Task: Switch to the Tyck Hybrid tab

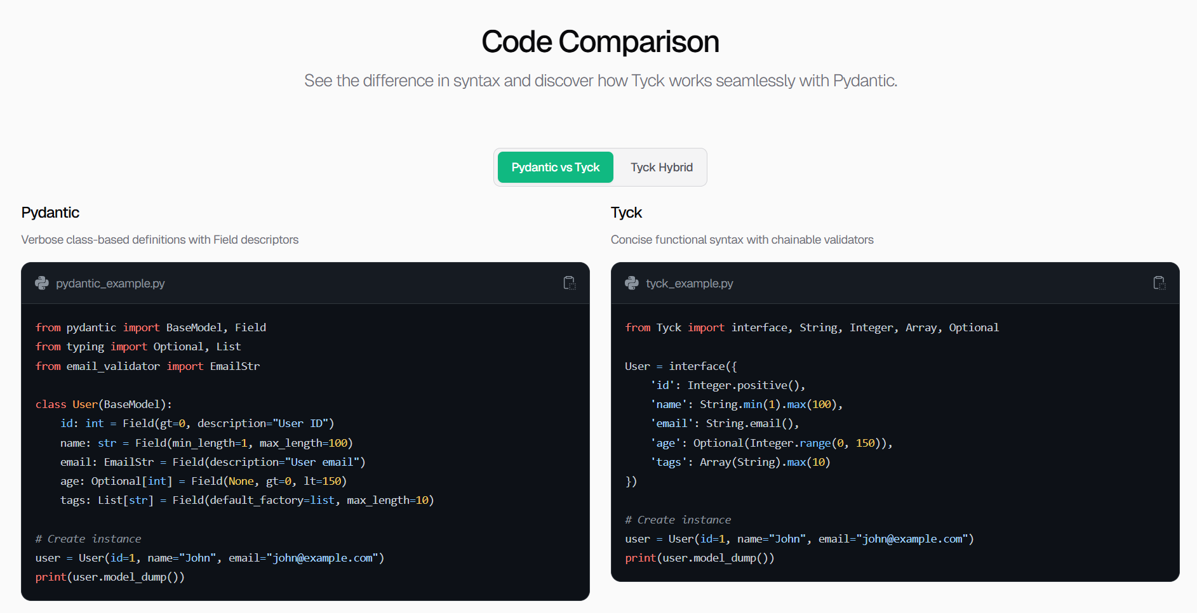Action: [x=662, y=168]
